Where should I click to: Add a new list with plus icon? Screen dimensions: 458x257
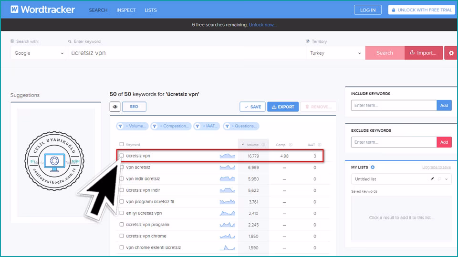373,167
